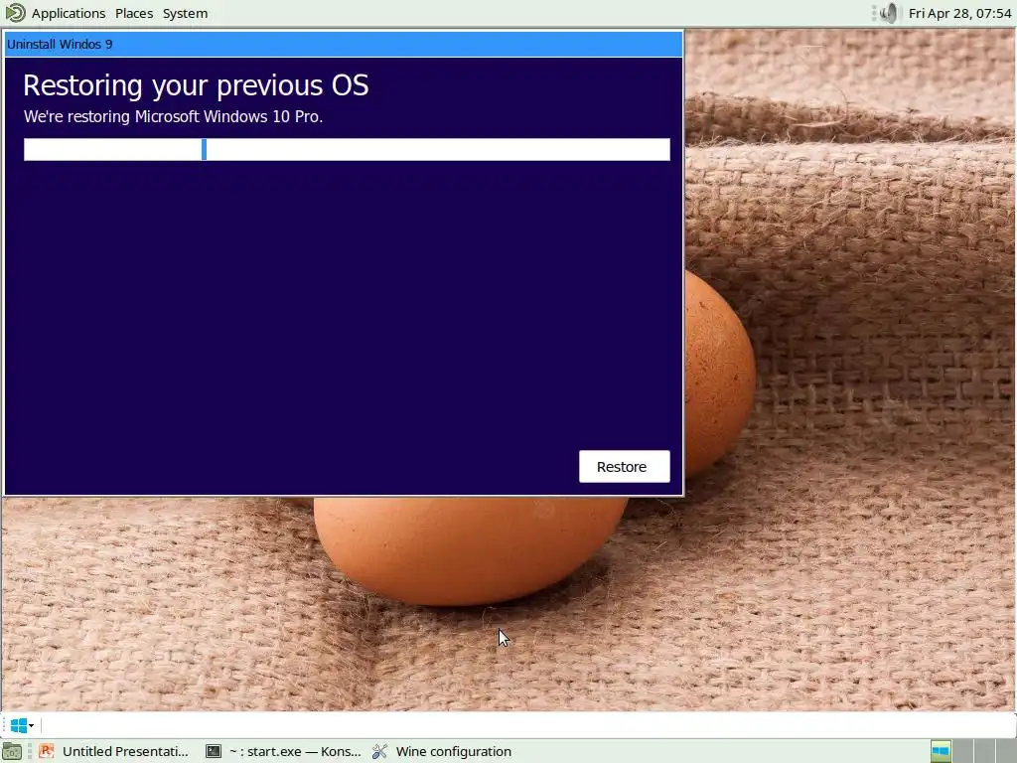Viewport: 1017px width, 763px height.
Task: Click the Uninstall Windos 9 title bar
Action: click(343, 44)
